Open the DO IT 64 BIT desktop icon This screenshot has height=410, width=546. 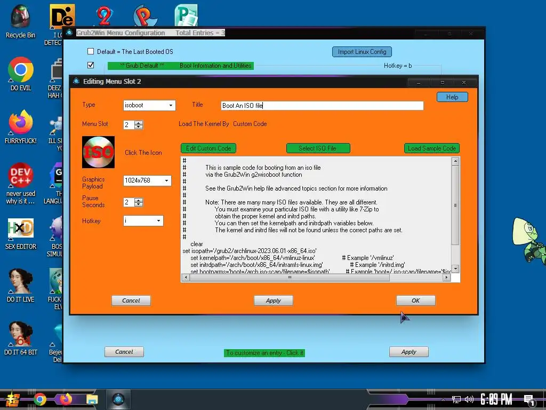point(20,338)
